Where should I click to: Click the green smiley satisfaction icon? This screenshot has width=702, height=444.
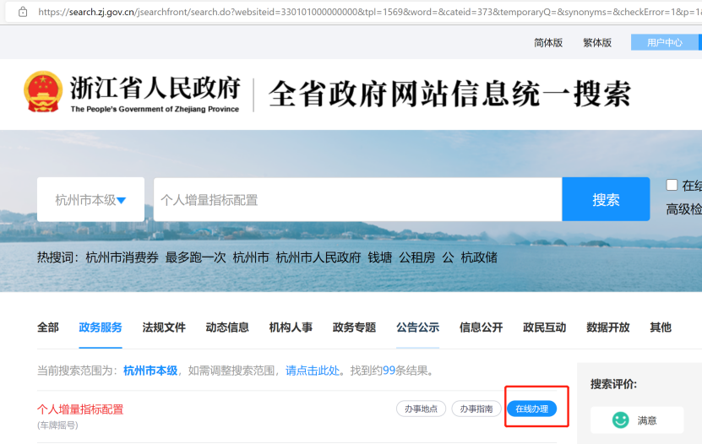[x=621, y=420]
